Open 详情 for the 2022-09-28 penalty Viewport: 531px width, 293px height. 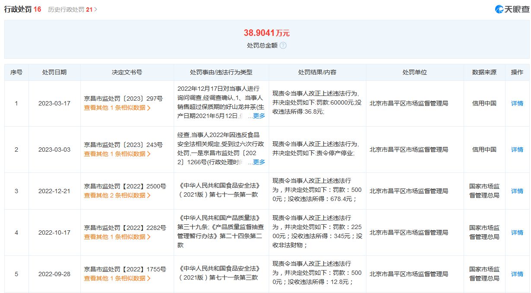click(517, 274)
